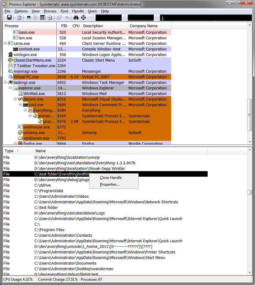
Task: Click the Refresh Now toolbar icon
Action: coord(19,18)
